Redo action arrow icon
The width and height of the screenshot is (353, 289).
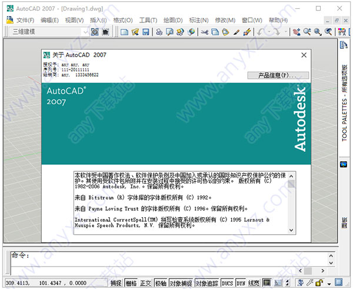pyautogui.click(x=277, y=32)
